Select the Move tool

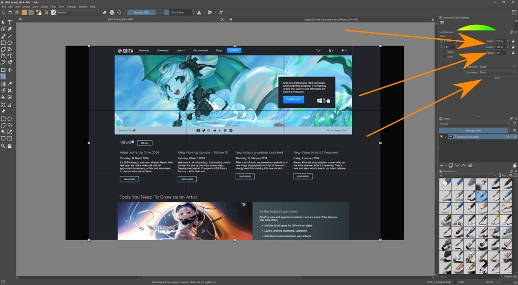click(x=9, y=70)
